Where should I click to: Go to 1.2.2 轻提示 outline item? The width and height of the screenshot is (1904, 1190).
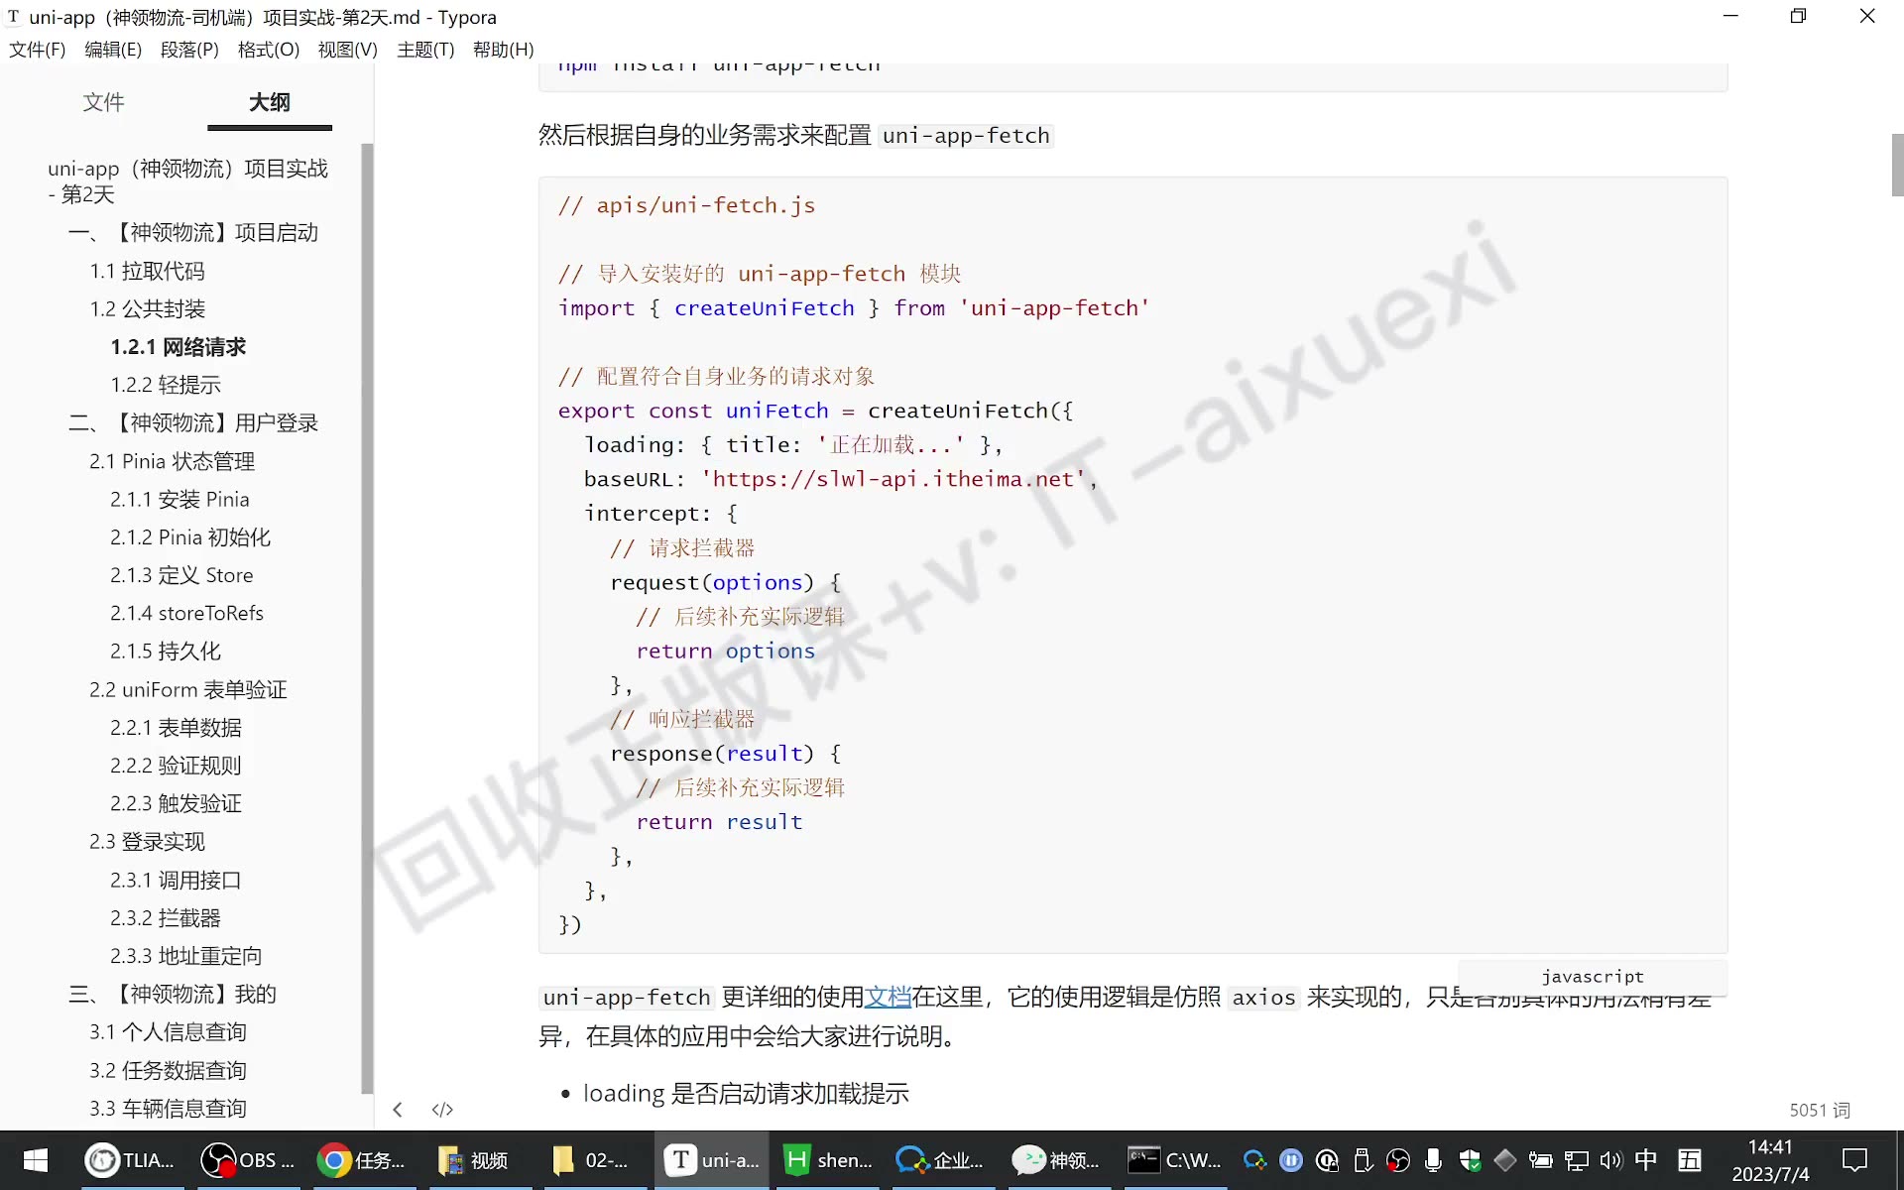coord(166,385)
